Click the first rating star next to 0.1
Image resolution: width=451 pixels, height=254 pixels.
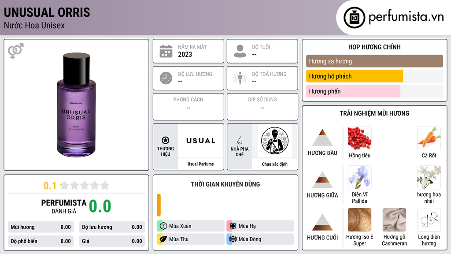[x=65, y=185]
